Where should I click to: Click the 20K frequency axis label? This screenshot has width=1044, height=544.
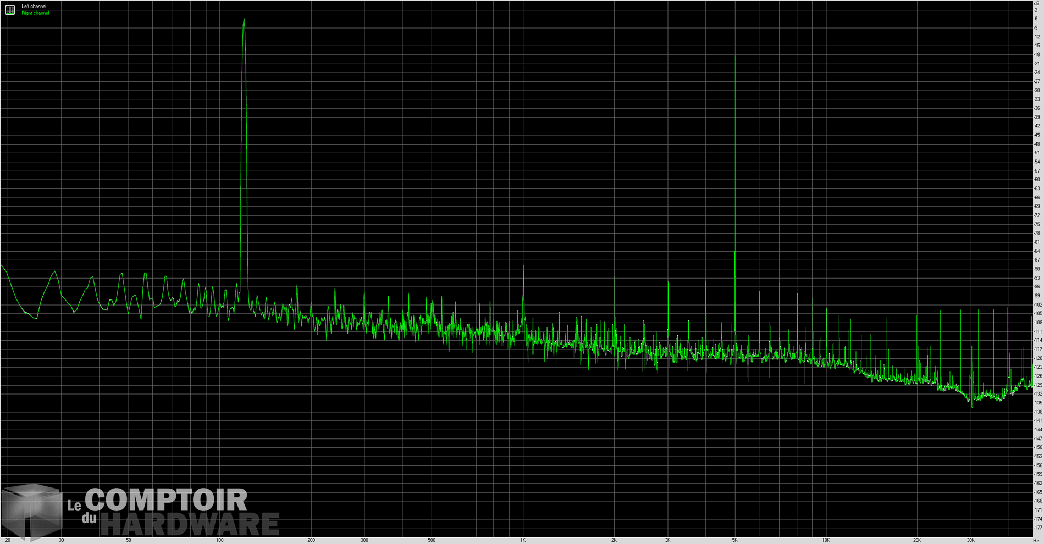(x=917, y=540)
